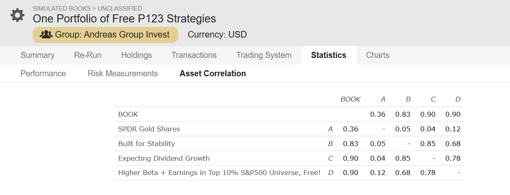The height and width of the screenshot is (195, 510).
Task: Select the Higher Beta + Earnings strategy row
Action: click(289, 173)
